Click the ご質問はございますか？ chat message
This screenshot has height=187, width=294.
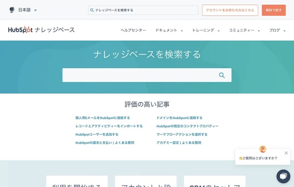(x=258, y=158)
